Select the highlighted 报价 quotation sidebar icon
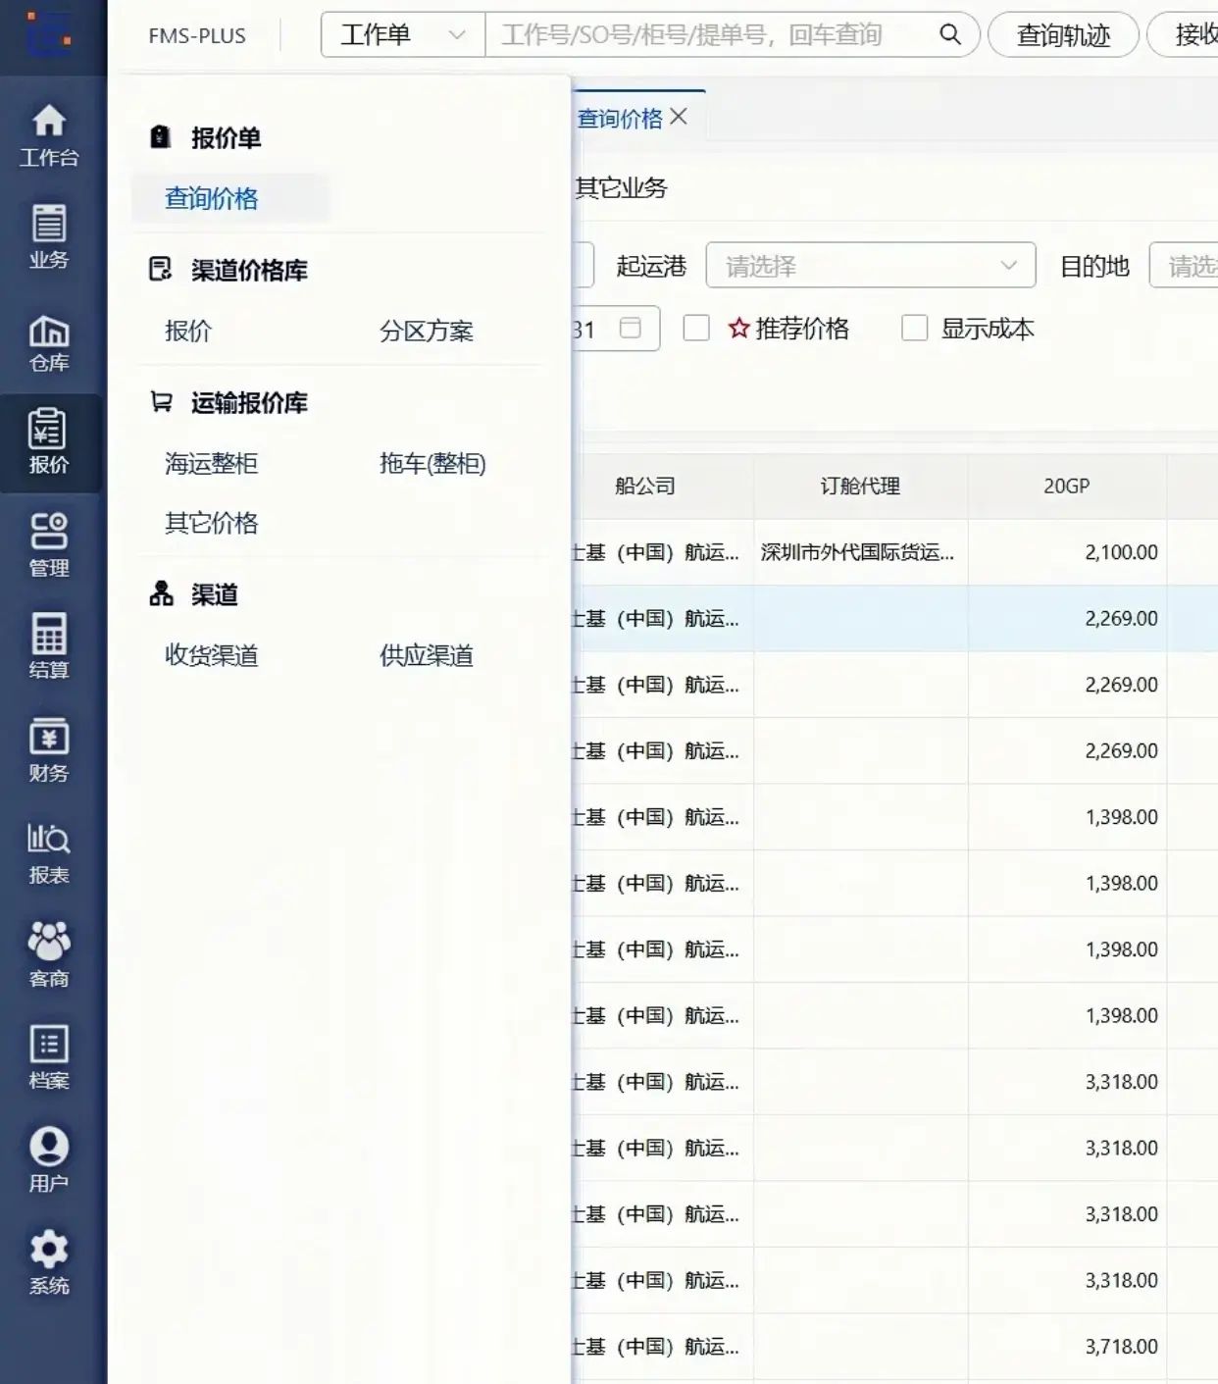 [50, 443]
